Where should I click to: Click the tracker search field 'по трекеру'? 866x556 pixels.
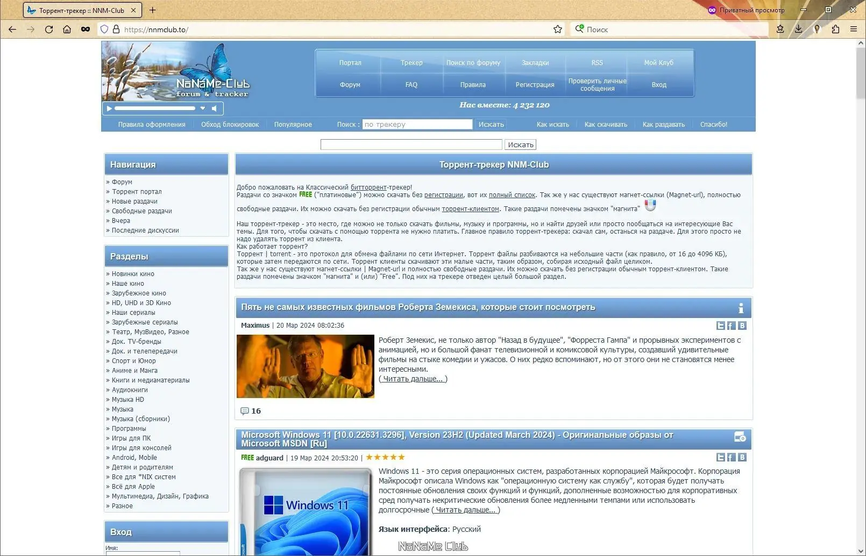click(417, 125)
